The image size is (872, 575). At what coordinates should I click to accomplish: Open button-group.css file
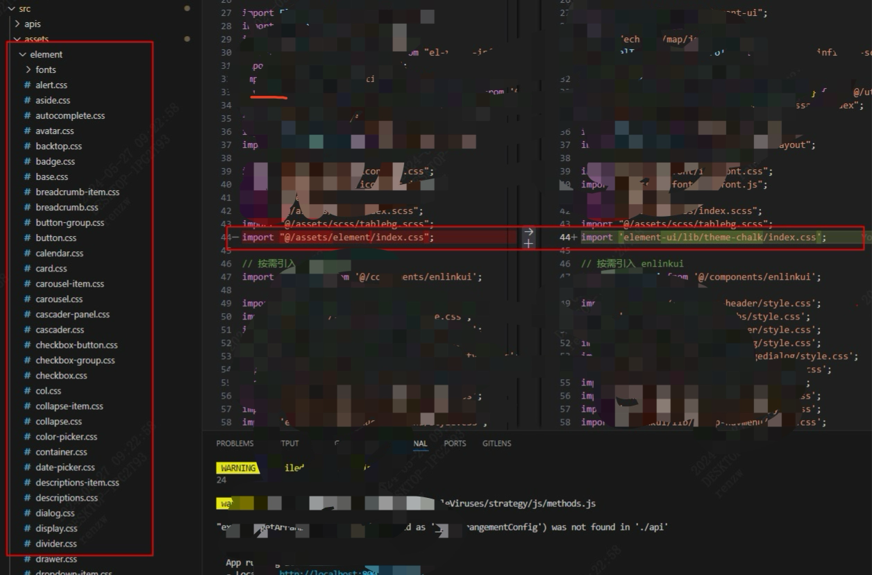pos(69,223)
